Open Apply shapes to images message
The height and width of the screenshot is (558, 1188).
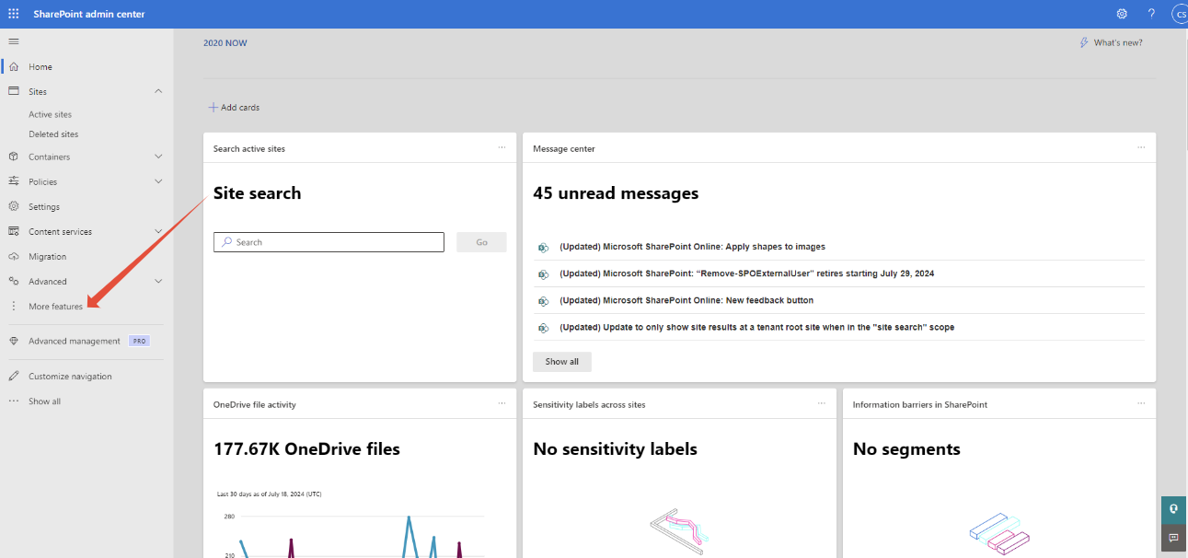[x=692, y=247]
